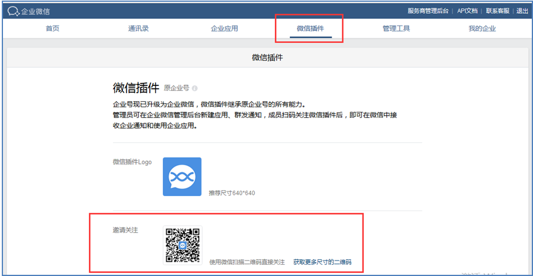Click the 邀请关注 QR code

coord(182,245)
